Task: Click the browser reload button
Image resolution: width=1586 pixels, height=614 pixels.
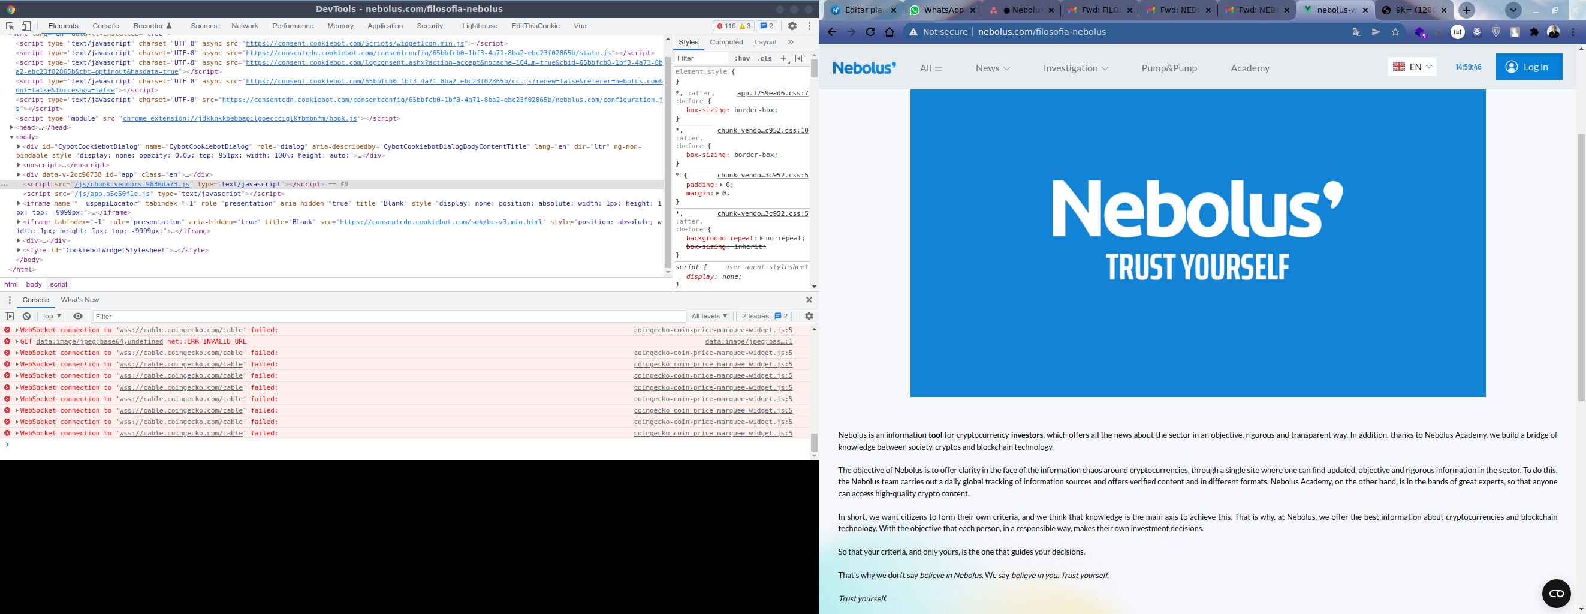Action: point(870,32)
